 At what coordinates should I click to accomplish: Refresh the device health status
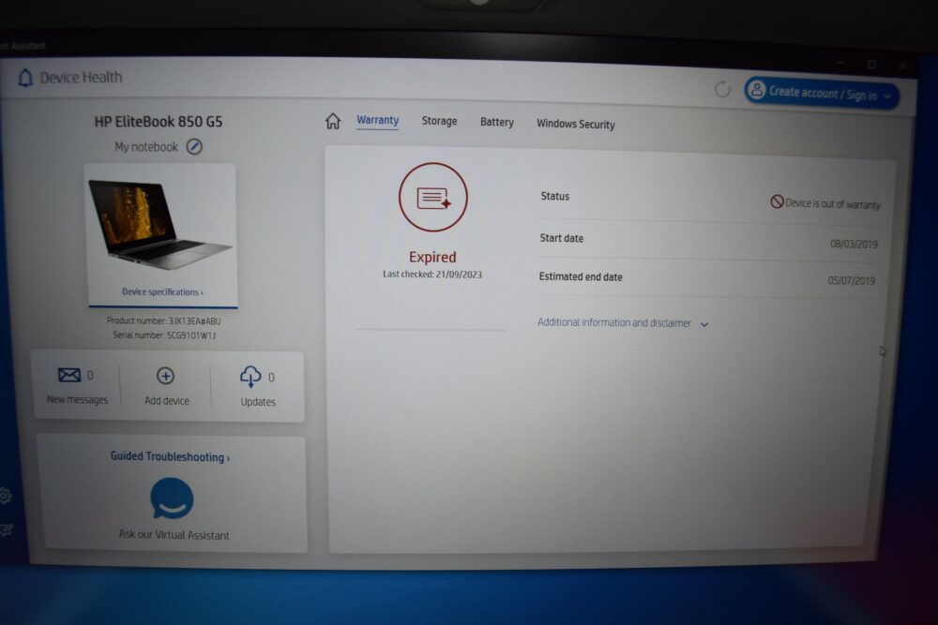[722, 89]
